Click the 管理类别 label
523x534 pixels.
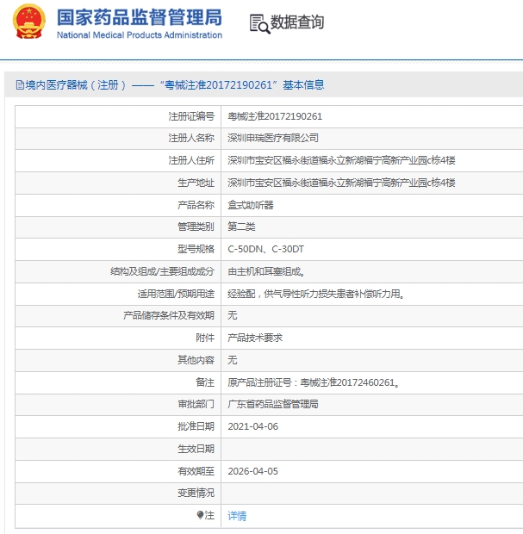196,227
